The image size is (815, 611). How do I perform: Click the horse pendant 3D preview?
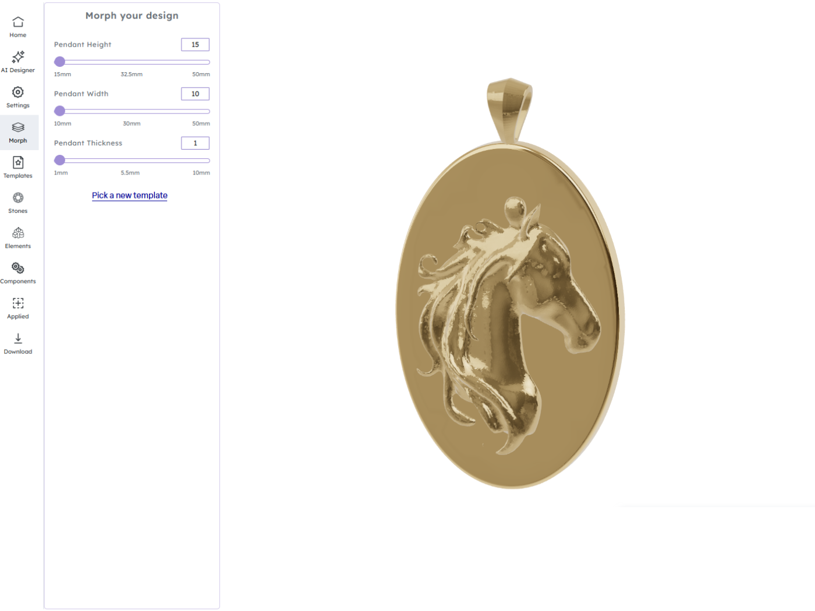(510, 283)
